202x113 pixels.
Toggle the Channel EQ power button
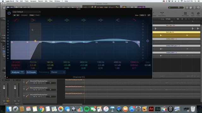click(x=9, y=13)
